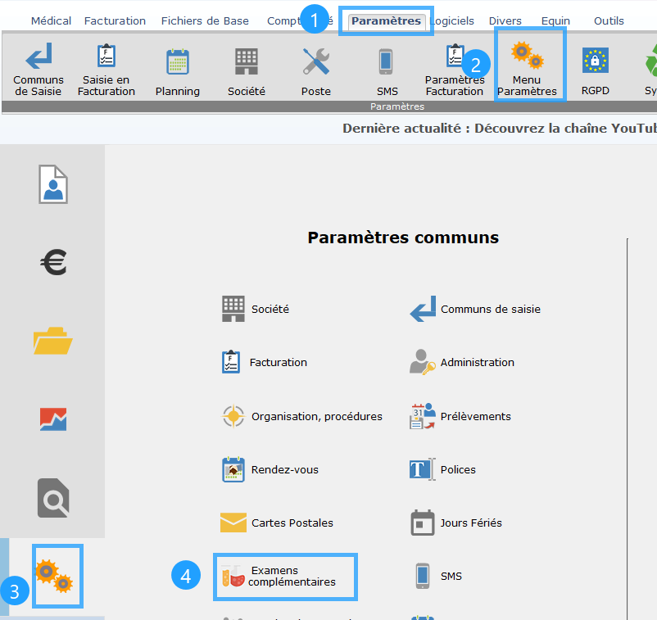Screen dimensions: 657x620
Task: Open the document search sidebar icon
Action: [53, 498]
